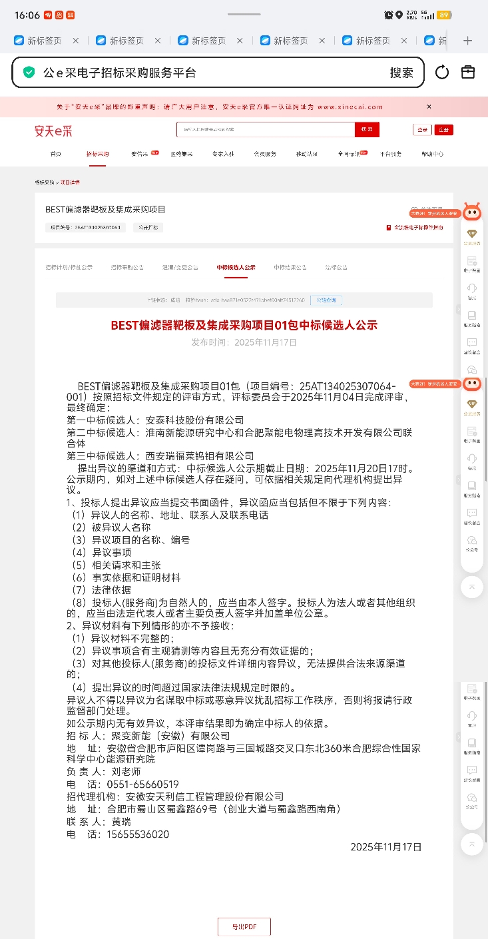Tap the battery indicator in status bar
The image size is (488, 939).
445,15
